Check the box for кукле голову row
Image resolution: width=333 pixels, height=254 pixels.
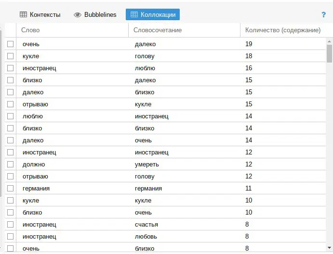point(11,56)
